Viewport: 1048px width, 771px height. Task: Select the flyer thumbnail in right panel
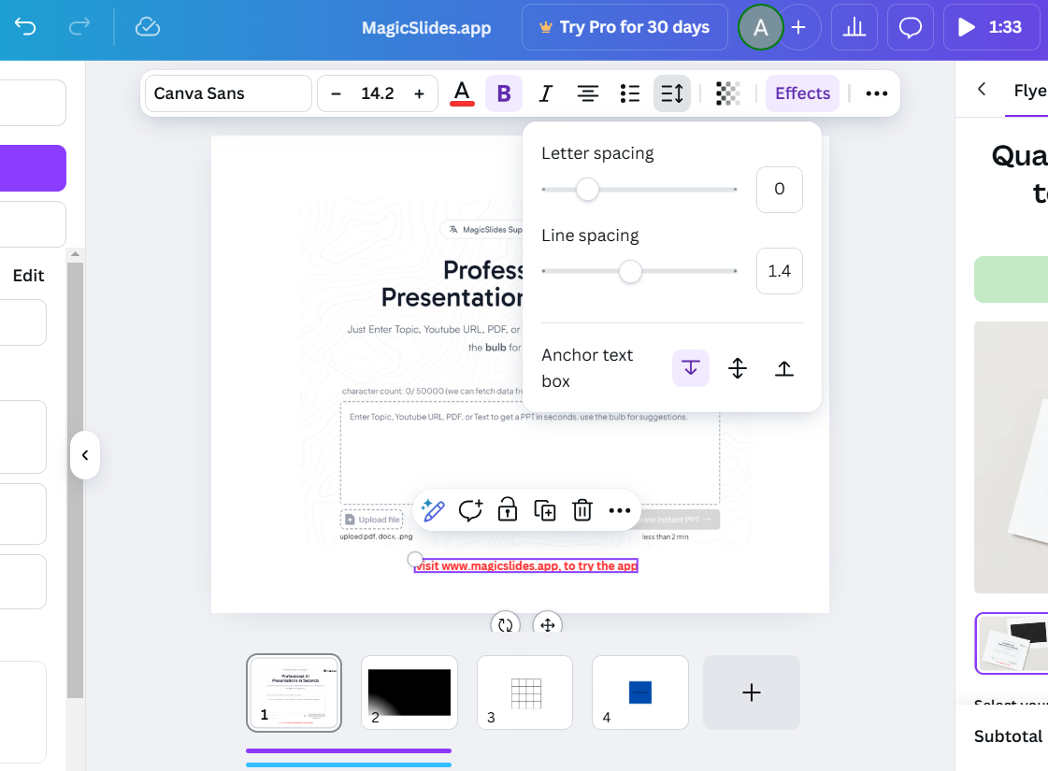click(1012, 643)
